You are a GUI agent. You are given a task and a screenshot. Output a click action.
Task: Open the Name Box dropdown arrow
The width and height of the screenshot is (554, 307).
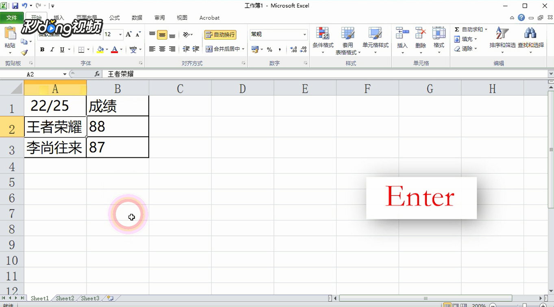[x=65, y=74]
